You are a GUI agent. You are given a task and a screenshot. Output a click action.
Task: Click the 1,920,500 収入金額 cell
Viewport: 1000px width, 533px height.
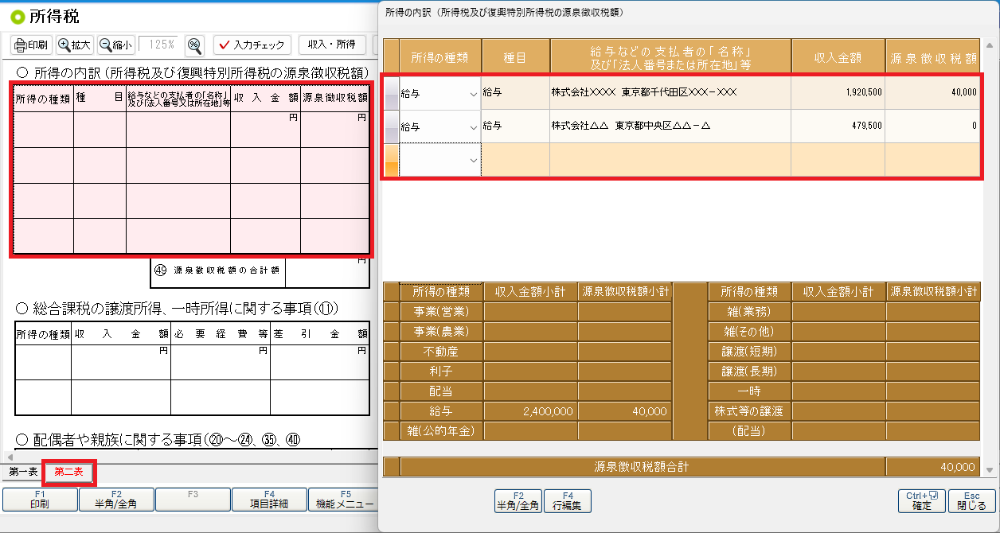click(838, 93)
